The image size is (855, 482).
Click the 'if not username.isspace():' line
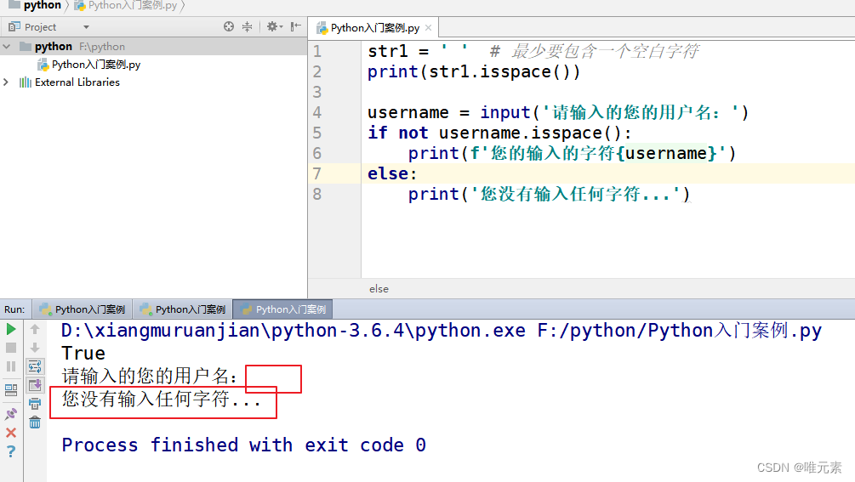pyautogui.click(x=499, y=133)
